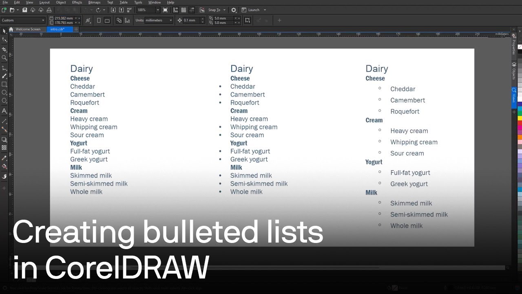Select the Interactive Fill tool

coord(4,166)
